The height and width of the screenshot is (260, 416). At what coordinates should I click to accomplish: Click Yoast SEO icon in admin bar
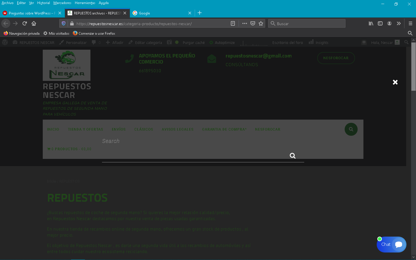coord(169,42)
